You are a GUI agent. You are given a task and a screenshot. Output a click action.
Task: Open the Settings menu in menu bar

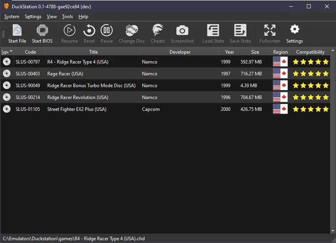33,17
